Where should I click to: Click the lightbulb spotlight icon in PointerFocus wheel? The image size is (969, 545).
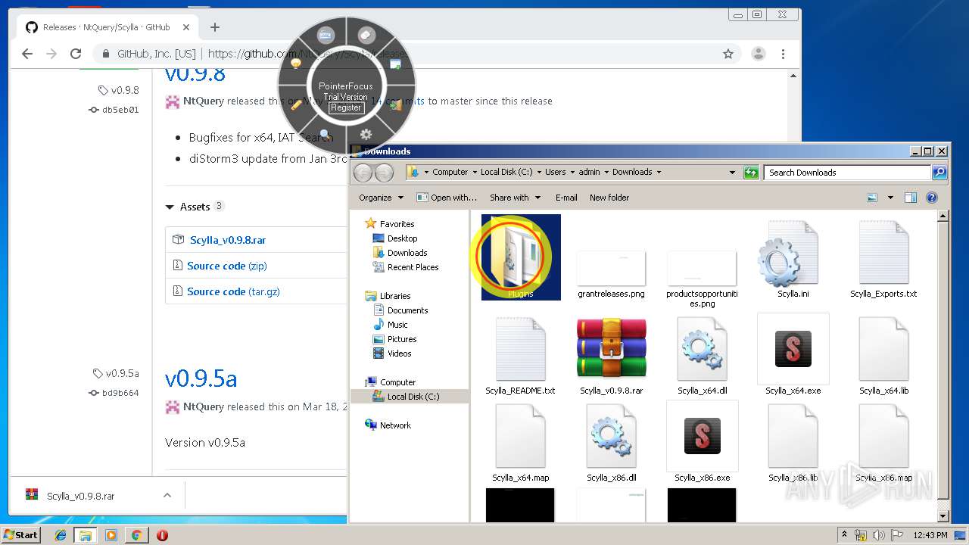pos(296,64)
